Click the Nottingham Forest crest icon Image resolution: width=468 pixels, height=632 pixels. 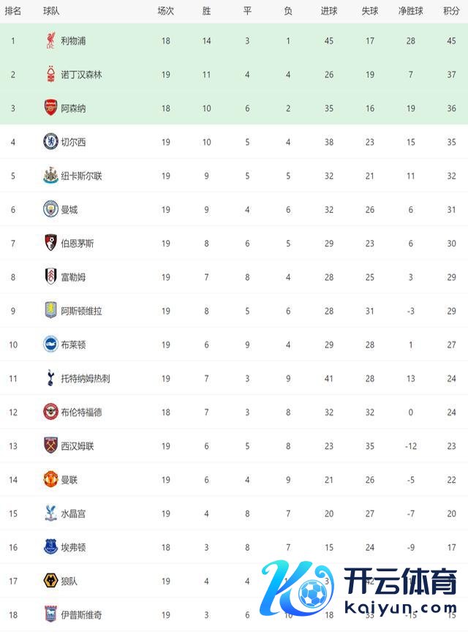pos(50,75)
